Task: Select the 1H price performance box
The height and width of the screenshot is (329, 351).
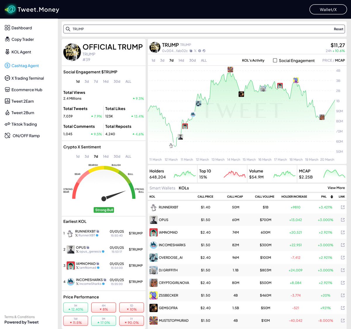Action: click(x=75, y=308)
